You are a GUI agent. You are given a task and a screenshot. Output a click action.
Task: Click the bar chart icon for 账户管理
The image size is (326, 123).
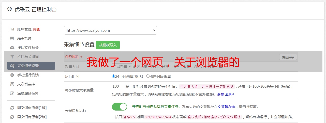pos(12,29)
